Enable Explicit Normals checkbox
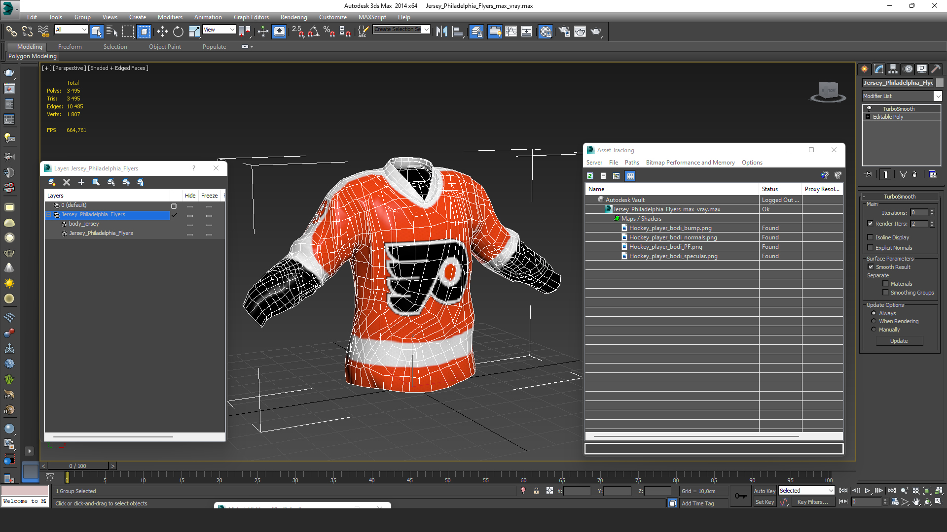The width and height of the screenshot is (947, 532). pos(871,248)
